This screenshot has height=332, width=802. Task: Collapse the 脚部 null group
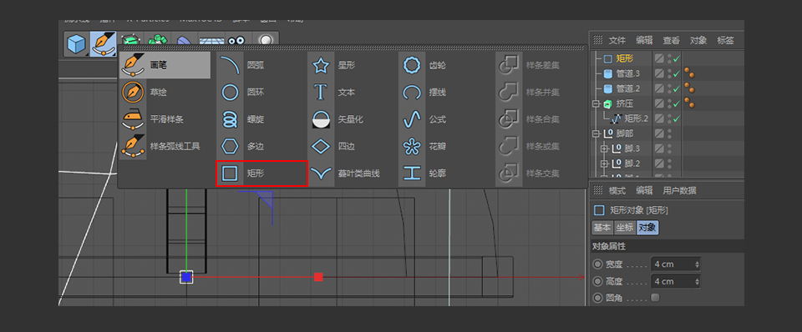click(596, 133)
